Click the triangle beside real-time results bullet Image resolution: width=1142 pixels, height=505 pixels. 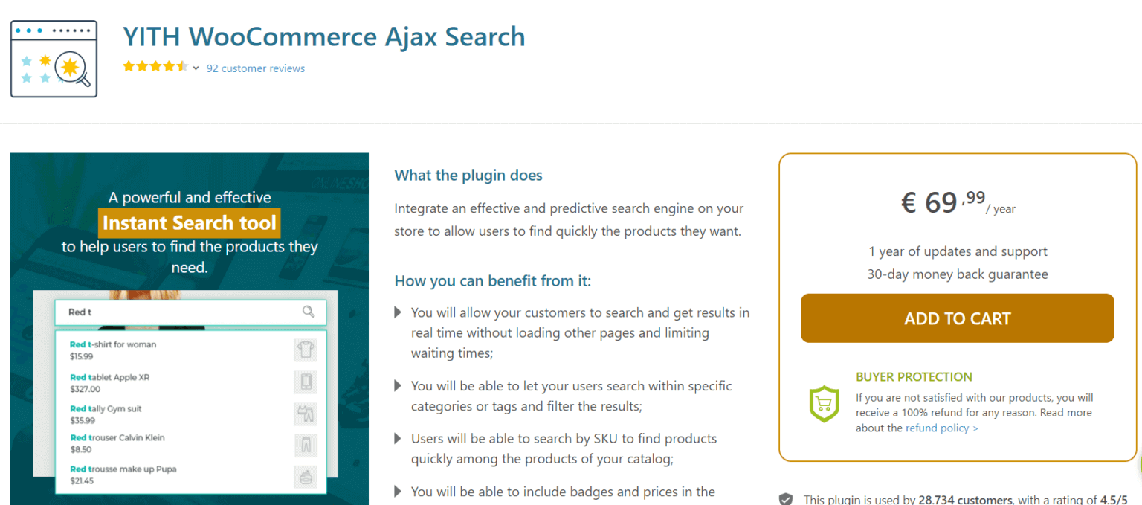coord(399,312)
